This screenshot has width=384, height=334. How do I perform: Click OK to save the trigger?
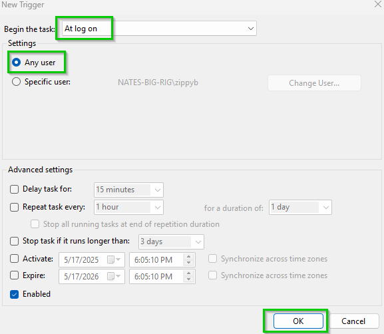coord(298,321)
